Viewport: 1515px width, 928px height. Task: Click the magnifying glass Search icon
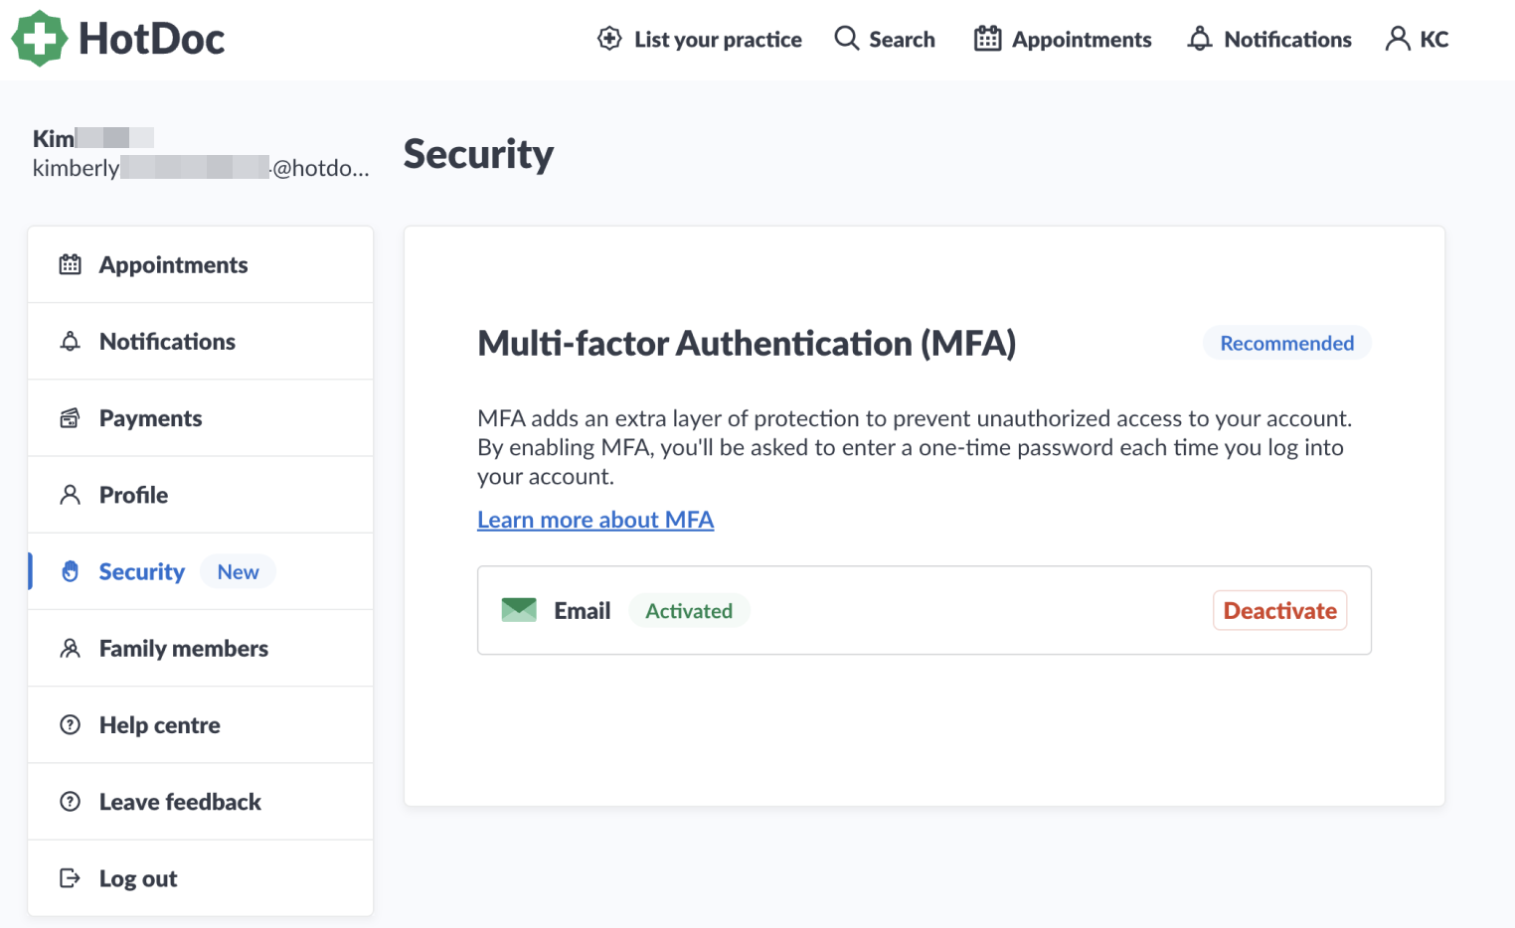coord(847,39)
